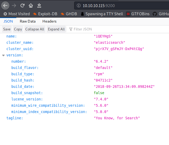
Task: Open the browser home page
Action: 31,6
